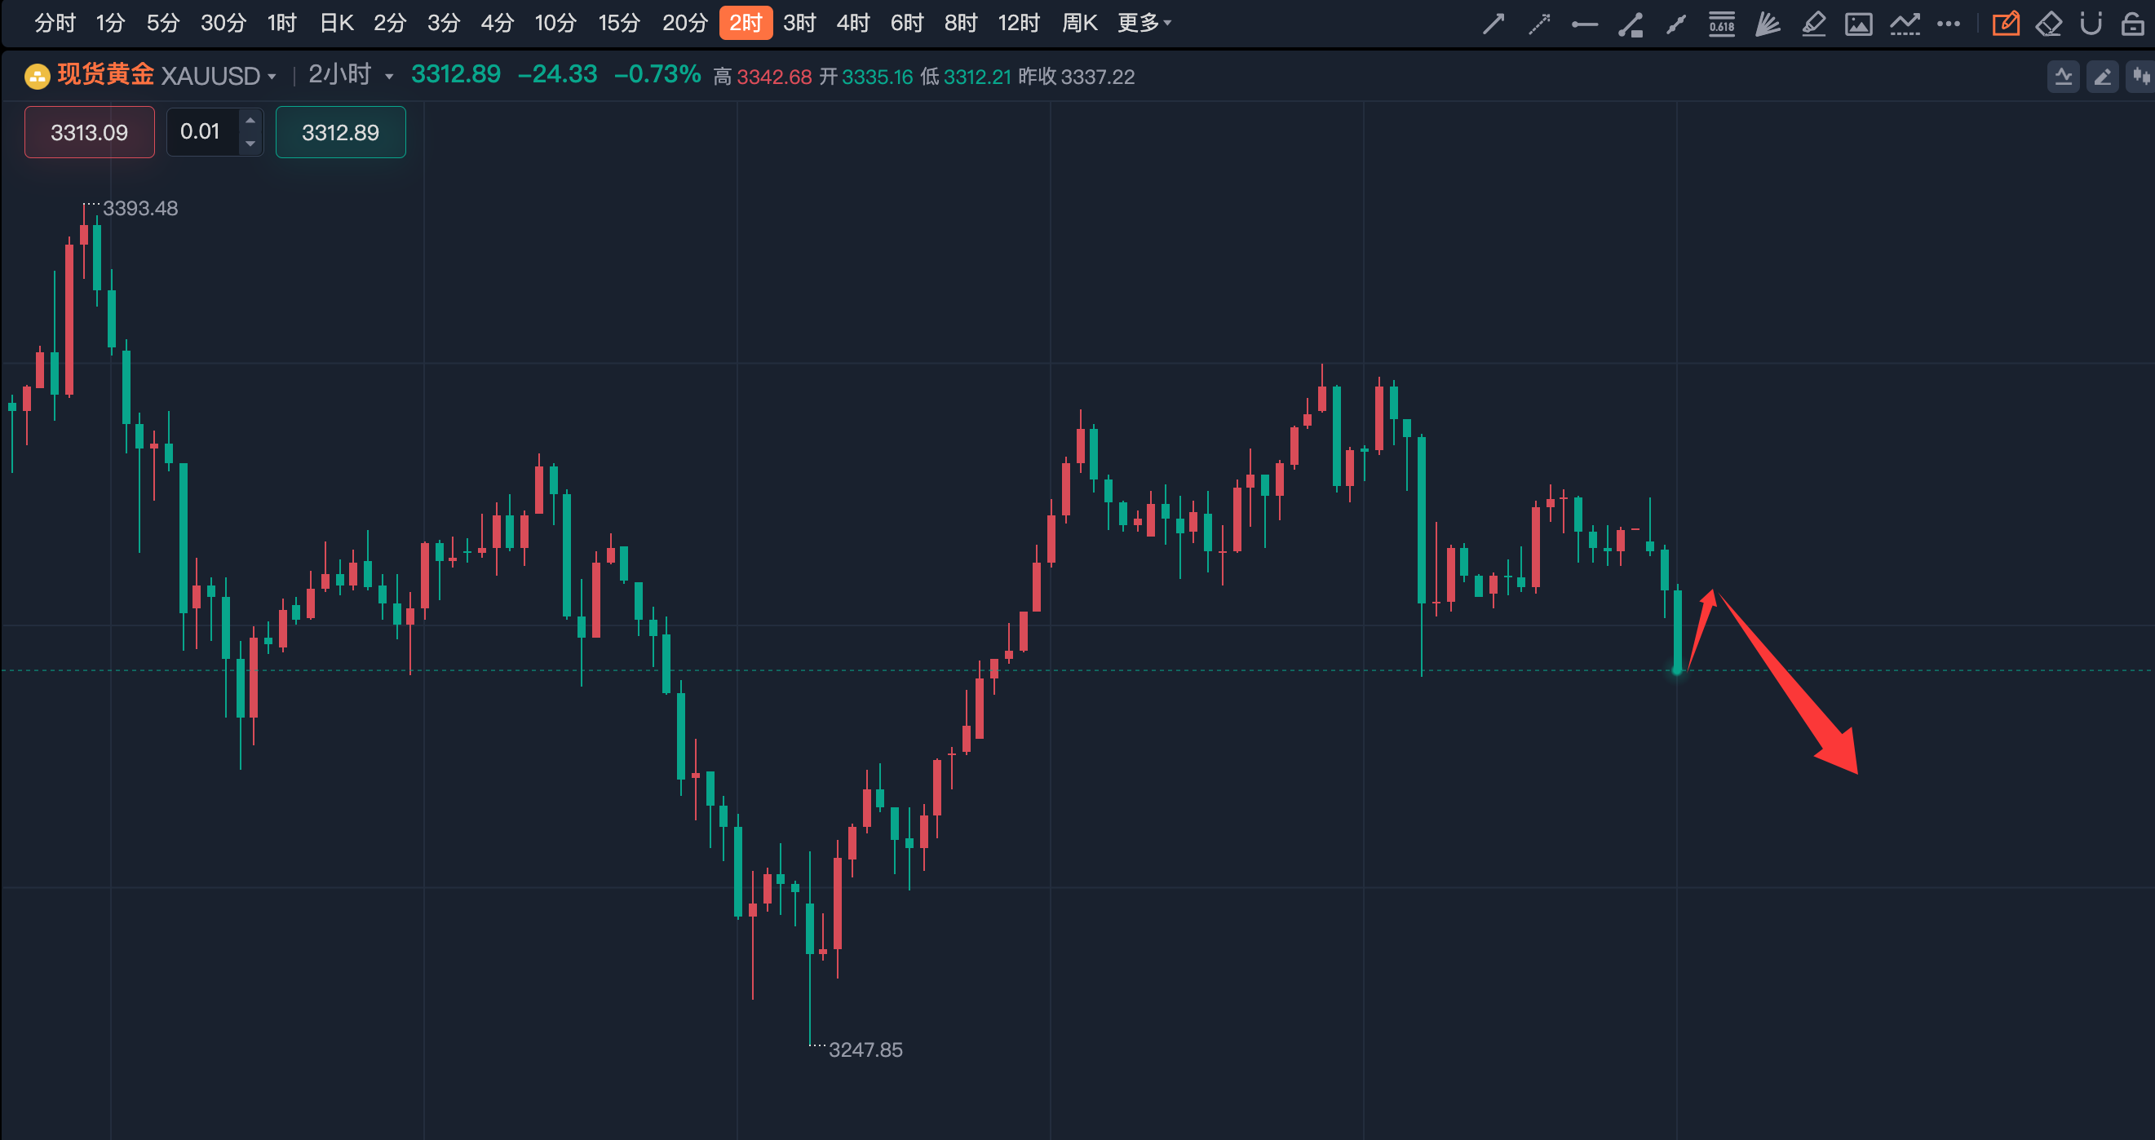Open the more drawing tools ellipsis
This screenshot has height=1140, width=2155.
pyautogui.click(x=1949, y=24)
